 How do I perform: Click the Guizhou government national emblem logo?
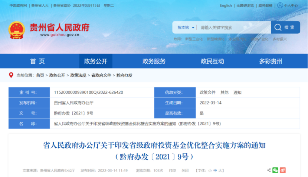(17, 30)
